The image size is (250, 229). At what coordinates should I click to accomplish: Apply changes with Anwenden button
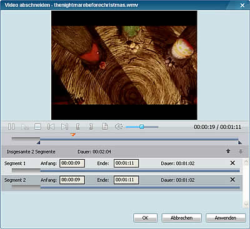click(x=226, y=218)
